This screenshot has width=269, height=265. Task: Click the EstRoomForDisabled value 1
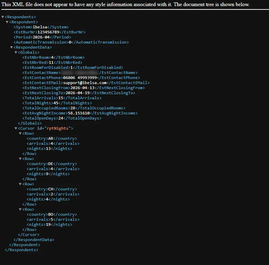pyautogui.click(x=71, y=68)
